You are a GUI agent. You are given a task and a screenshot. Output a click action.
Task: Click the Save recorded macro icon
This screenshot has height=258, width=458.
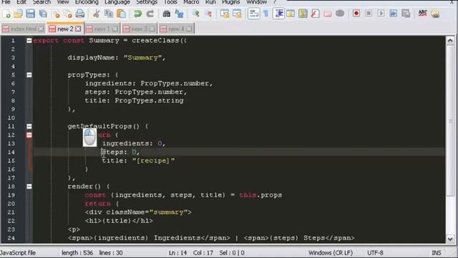[406, 14]
